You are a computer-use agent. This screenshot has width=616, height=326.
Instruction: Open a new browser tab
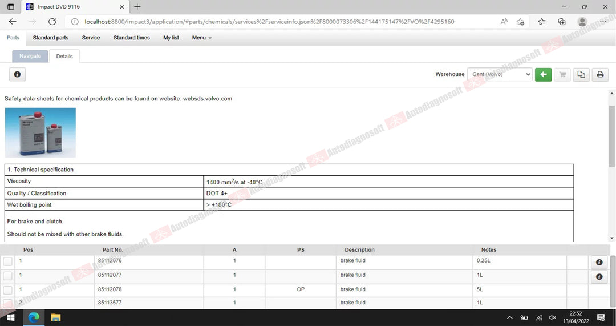(x=137, y=7)
